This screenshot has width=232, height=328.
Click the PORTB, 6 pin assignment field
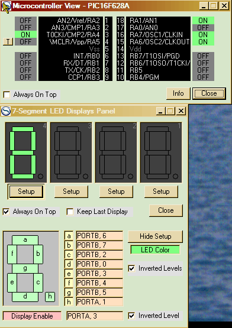pyautogui.click(x=99, y=236)
